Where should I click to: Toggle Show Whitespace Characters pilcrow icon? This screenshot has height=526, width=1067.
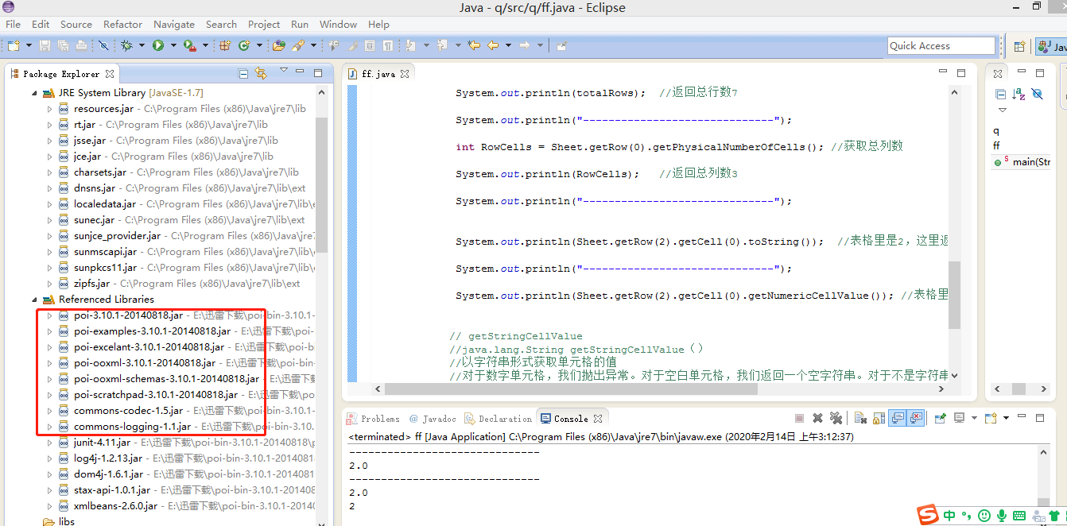click(x=387, y=45)
